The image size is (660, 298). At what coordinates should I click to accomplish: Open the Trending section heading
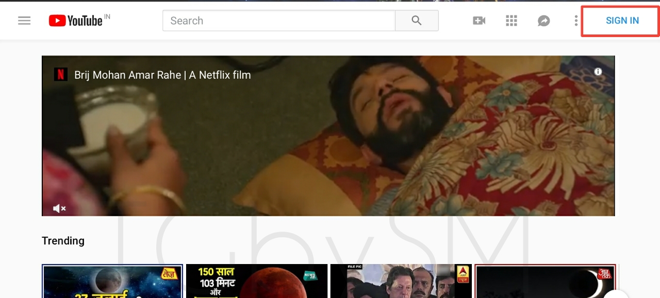pyautogui.click(x=63, y=240)
